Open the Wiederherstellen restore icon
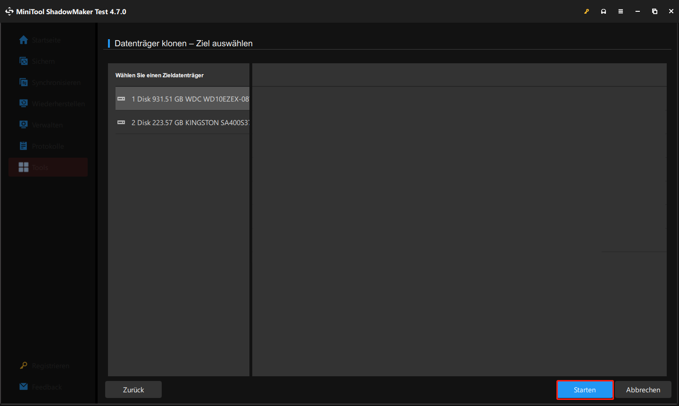 (x=24, y=103)
